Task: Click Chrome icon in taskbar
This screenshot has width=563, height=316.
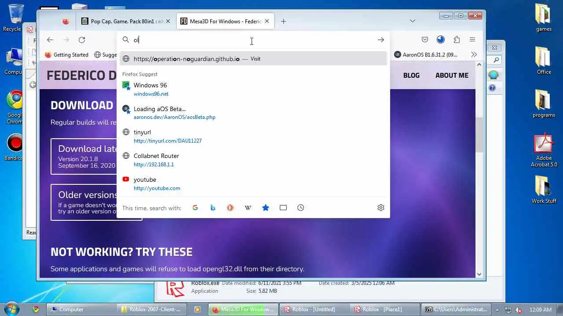Action: click(36, 309)
